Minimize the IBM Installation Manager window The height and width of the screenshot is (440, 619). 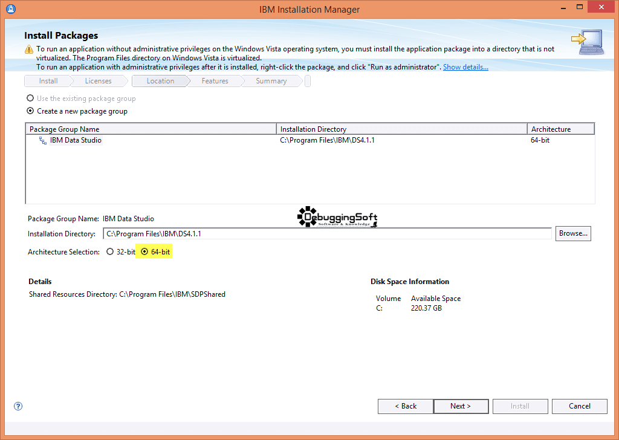563,7
